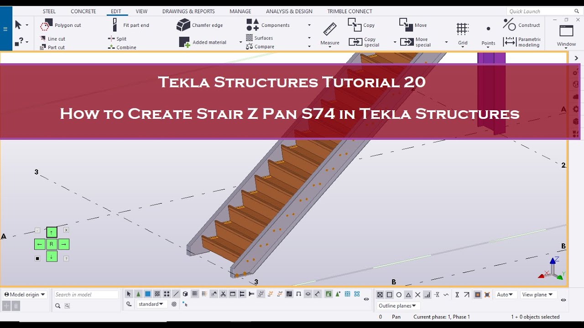584x328 pixels.
Task: Click '1 + 0 objects selected' status text
Action: tap(535, 317)
